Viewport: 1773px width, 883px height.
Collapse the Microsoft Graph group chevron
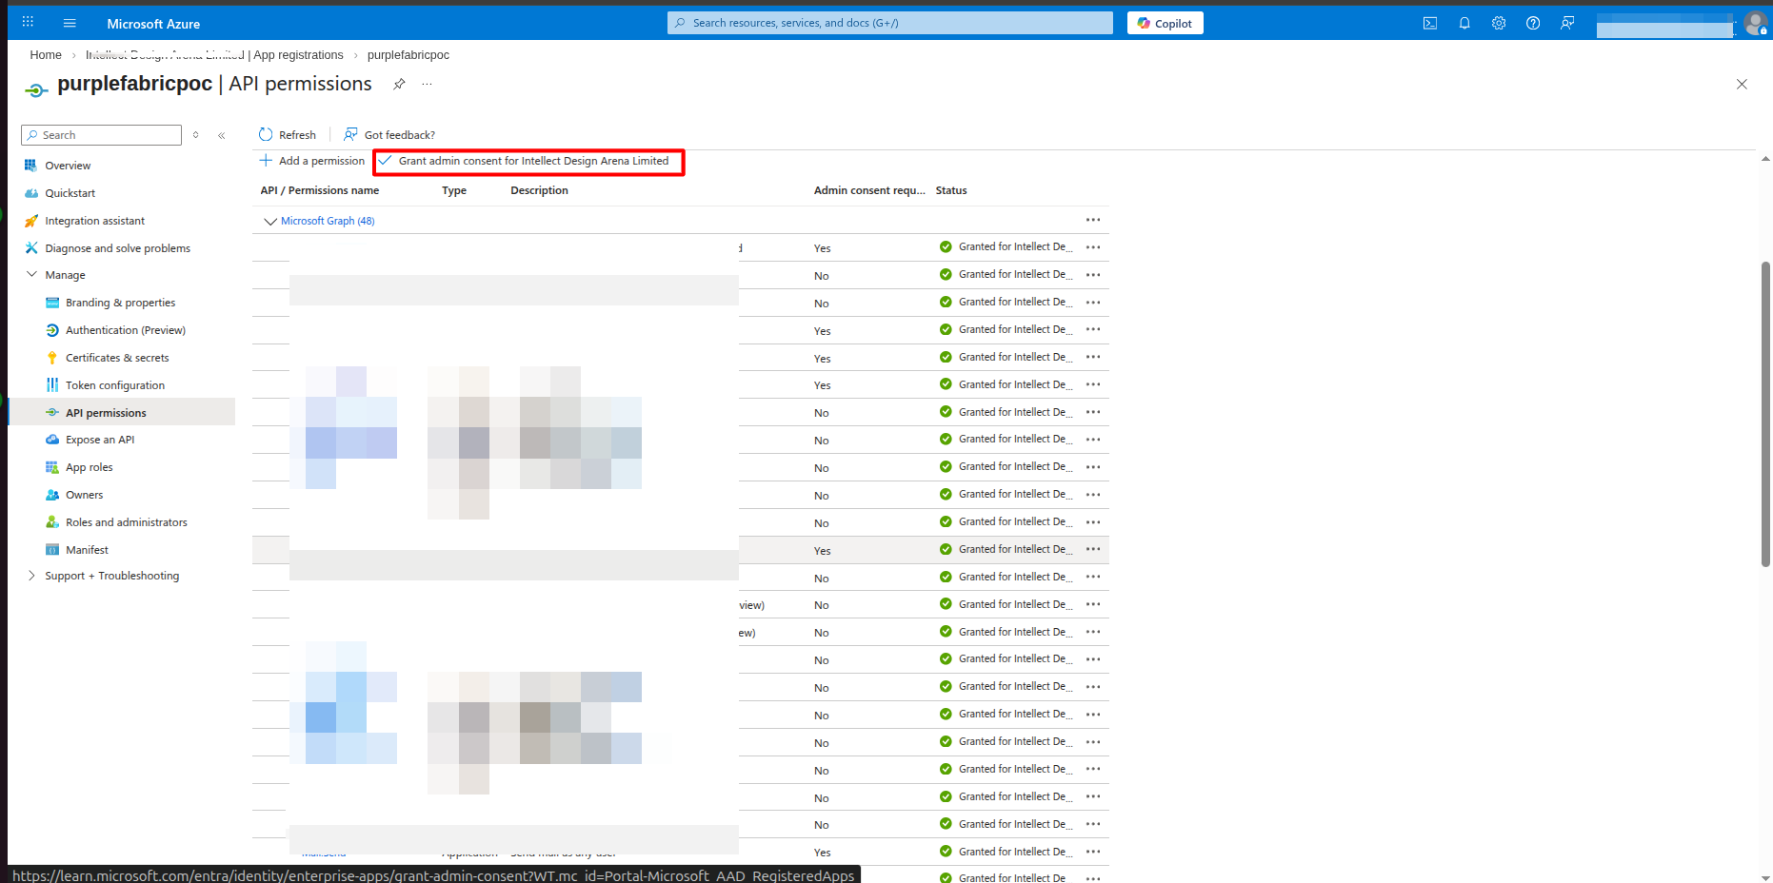[270, 221]
